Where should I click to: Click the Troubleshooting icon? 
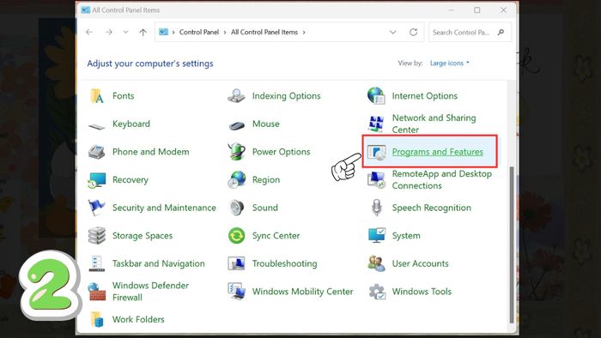236,263
